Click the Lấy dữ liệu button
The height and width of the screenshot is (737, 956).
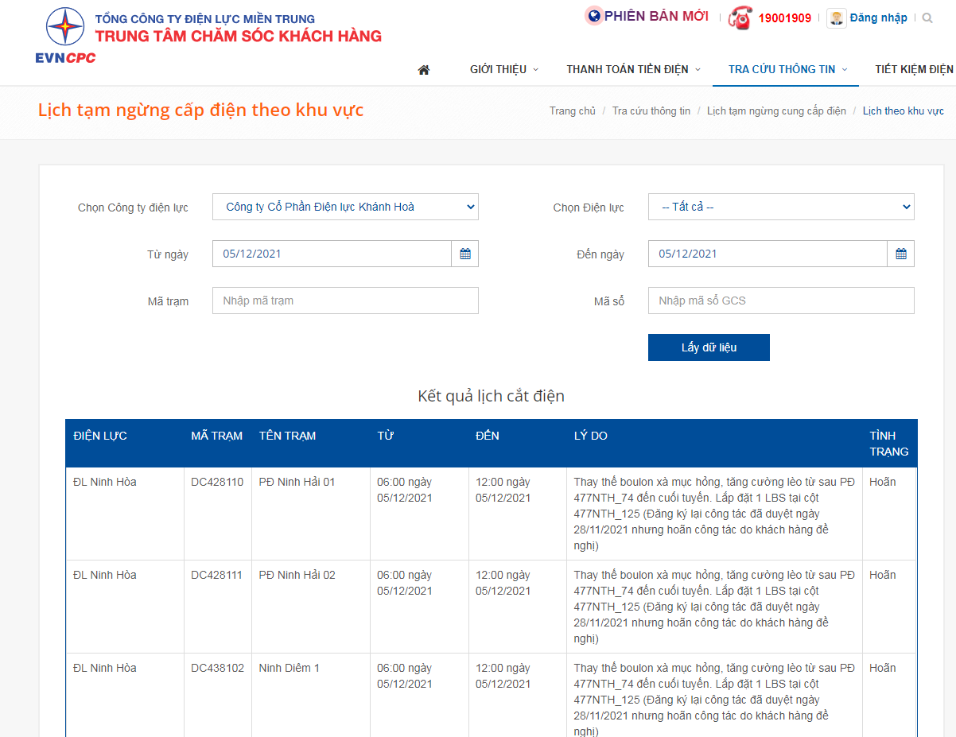pyautogui.click(x=709, y=347)
